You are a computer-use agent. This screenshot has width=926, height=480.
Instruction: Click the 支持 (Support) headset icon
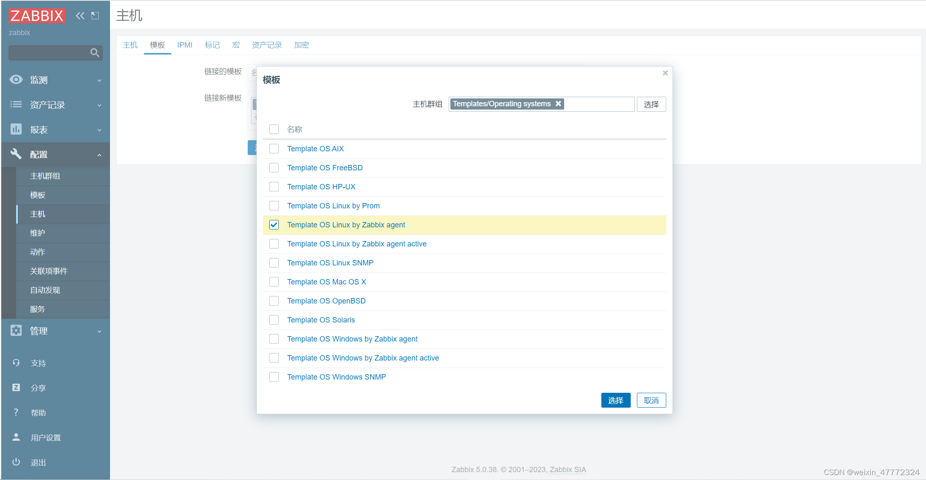(16, 363)
